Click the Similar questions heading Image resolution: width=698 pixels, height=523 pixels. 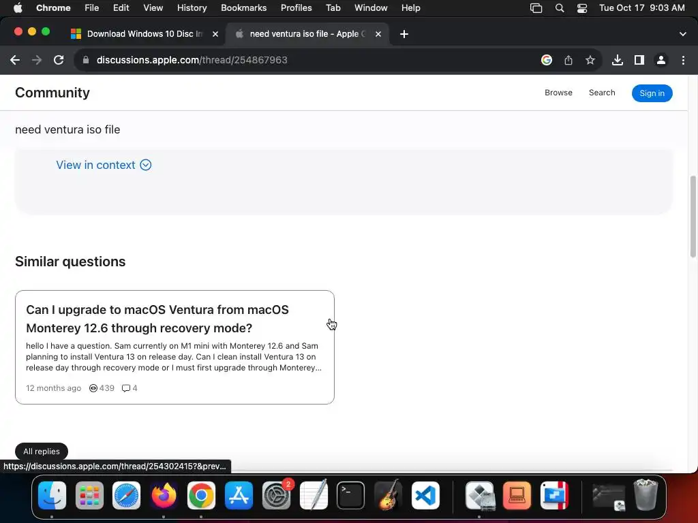[x=70, y=261]
